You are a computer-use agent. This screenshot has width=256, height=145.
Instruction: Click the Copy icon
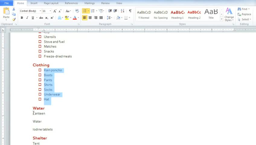[x=14, y=14]
